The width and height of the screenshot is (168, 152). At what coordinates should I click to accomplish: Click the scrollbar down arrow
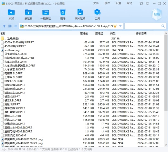click(x=166, y=145)
